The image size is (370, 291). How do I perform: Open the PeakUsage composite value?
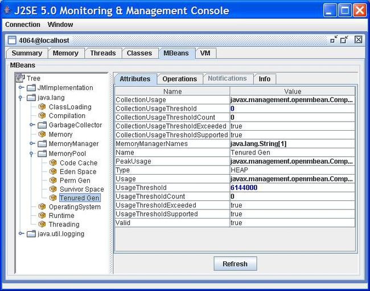click(293, 161)
